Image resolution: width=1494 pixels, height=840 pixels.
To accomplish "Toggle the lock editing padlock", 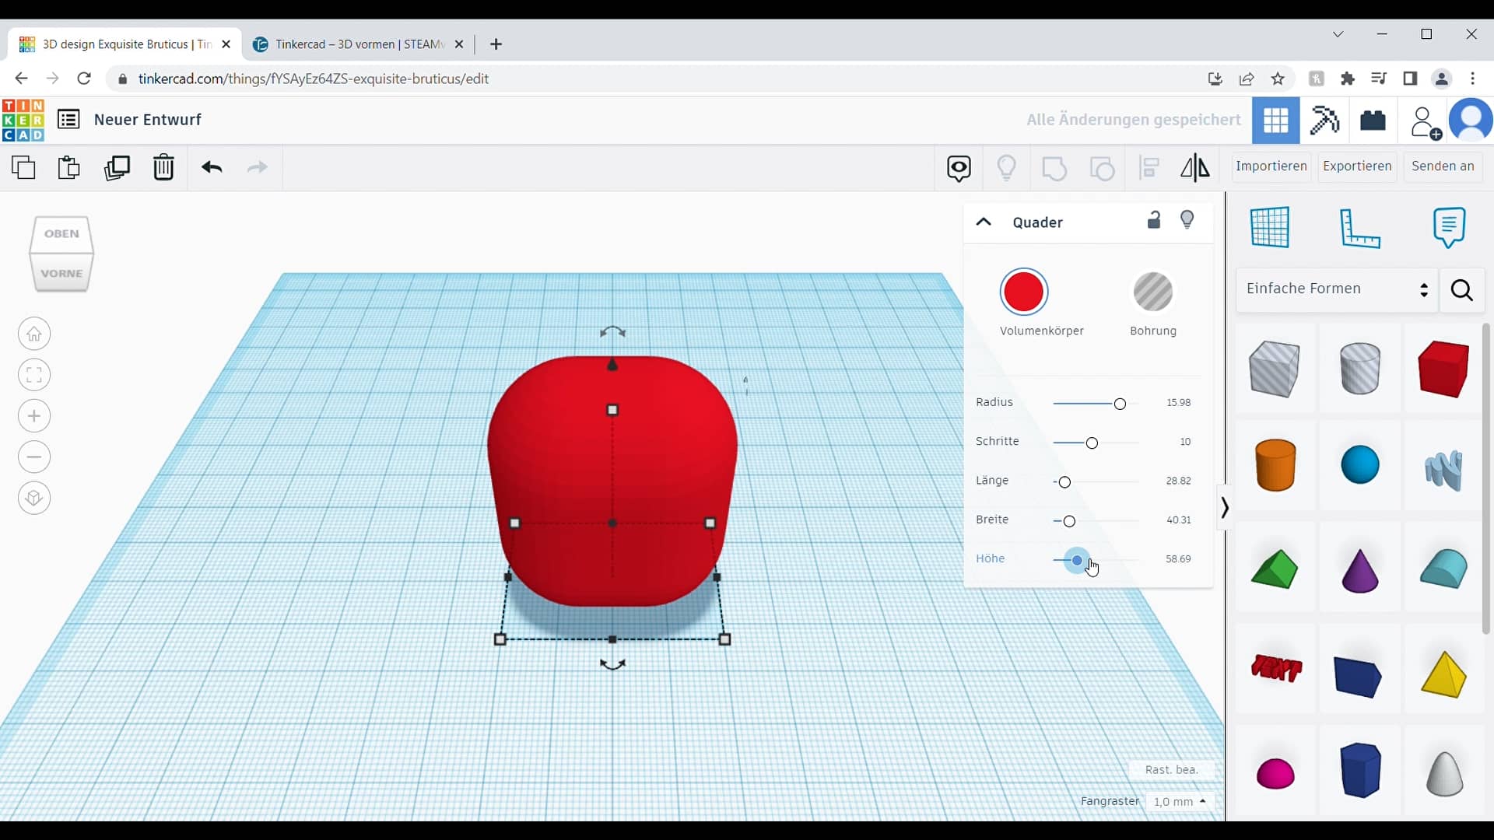I will (x=1154, y=220).
